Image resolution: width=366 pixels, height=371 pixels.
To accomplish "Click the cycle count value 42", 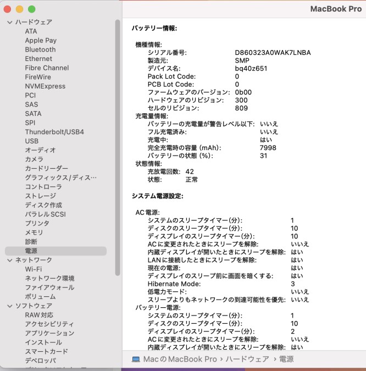I will point(190,172).
